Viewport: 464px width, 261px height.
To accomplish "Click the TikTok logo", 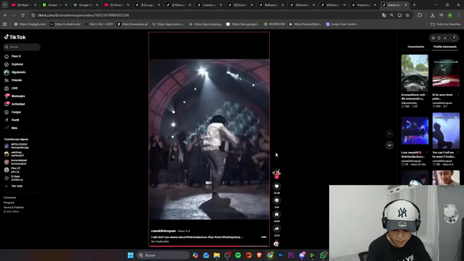I will tap(15, 37).
